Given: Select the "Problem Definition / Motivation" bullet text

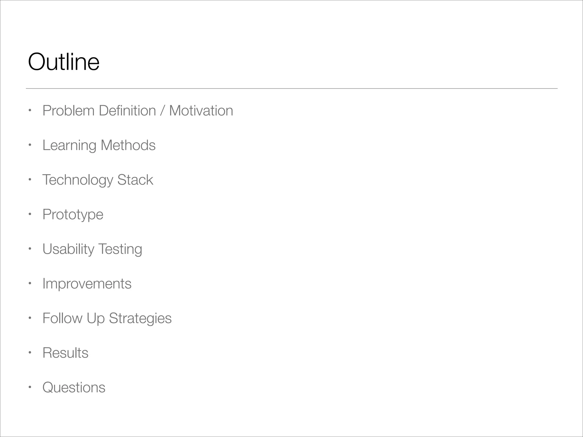Looking at the screenshot, I should [137, 111].
